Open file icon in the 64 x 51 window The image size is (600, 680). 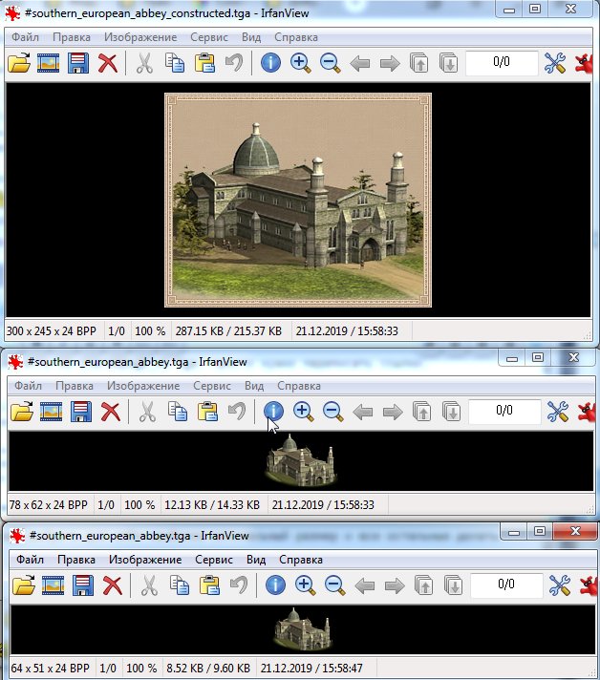tap(24, 585)
